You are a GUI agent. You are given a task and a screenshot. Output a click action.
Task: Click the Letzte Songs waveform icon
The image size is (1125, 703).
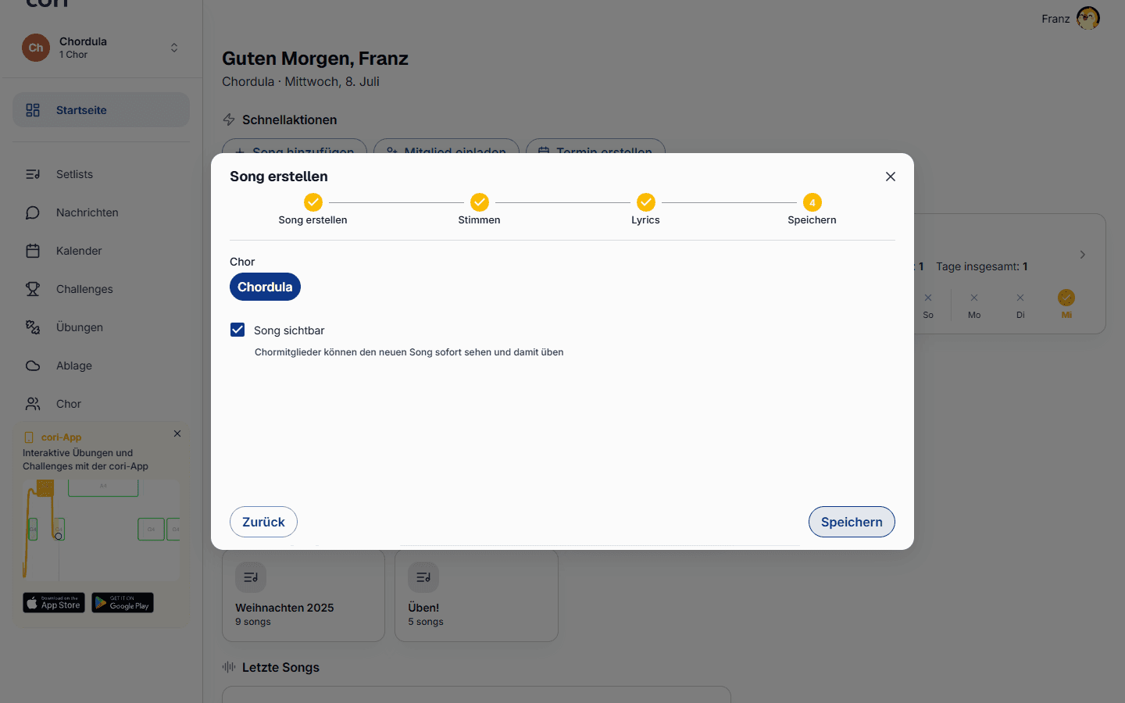229,667
